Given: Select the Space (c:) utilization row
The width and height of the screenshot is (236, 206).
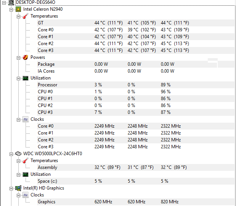Looking at the screenshot, I should 48,181.
